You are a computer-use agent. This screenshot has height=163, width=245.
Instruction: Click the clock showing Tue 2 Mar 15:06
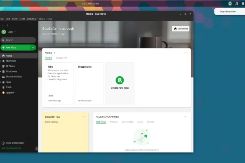pos(90,4)
